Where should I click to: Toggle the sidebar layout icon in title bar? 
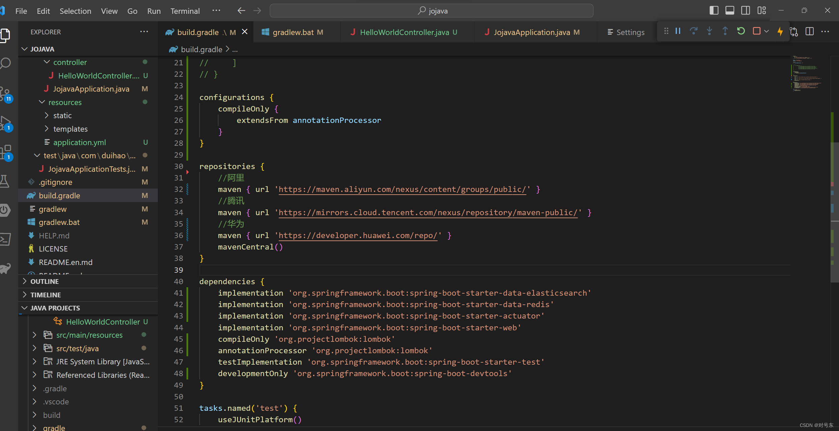point(715,10)
